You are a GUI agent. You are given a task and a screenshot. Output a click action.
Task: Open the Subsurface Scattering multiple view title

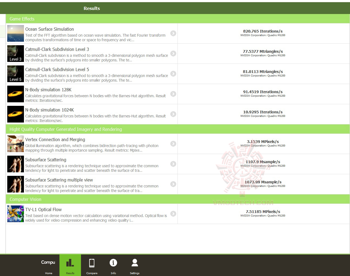click(x=59, y=180)
